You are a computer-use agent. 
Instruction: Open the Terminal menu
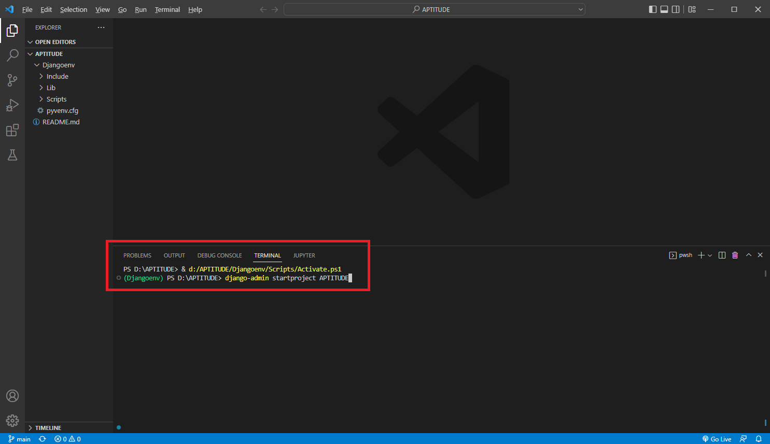pos(167,9)
